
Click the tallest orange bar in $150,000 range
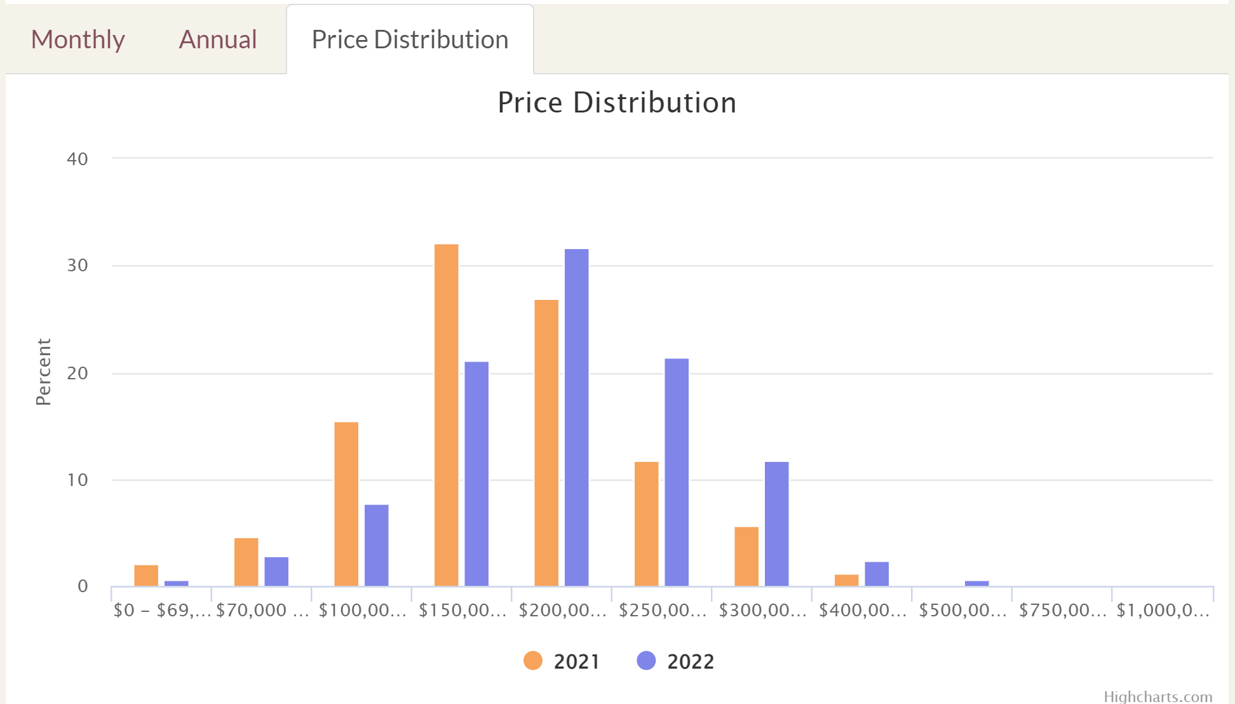pos(446,413)
